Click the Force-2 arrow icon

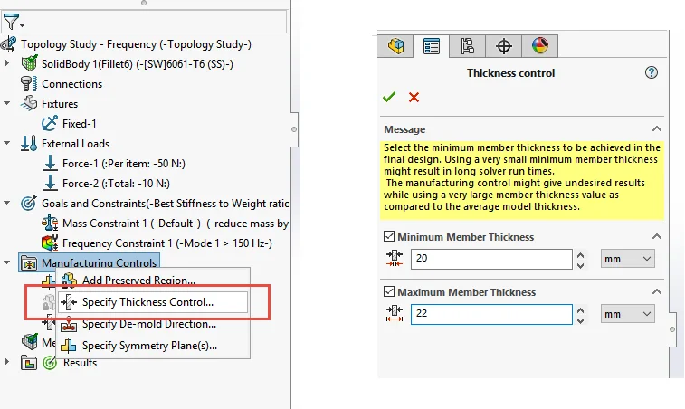tap(50, 183)
